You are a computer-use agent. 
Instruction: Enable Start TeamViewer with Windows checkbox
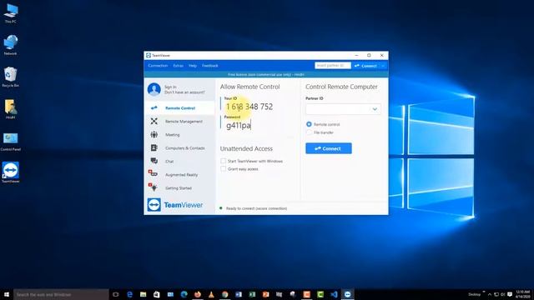coord(223,161)
